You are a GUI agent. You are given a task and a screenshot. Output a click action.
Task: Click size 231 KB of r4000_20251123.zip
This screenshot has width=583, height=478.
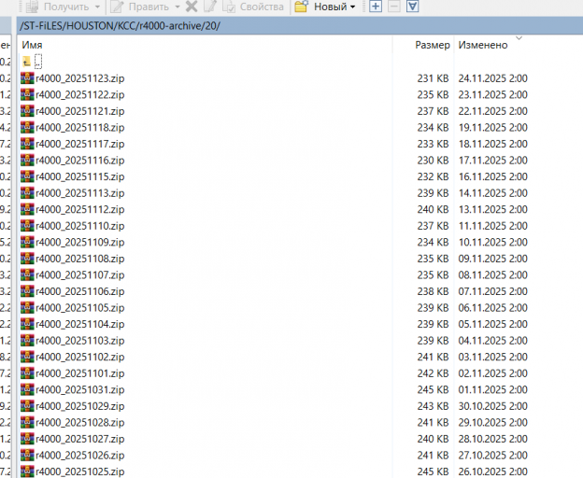click(433, 78)
